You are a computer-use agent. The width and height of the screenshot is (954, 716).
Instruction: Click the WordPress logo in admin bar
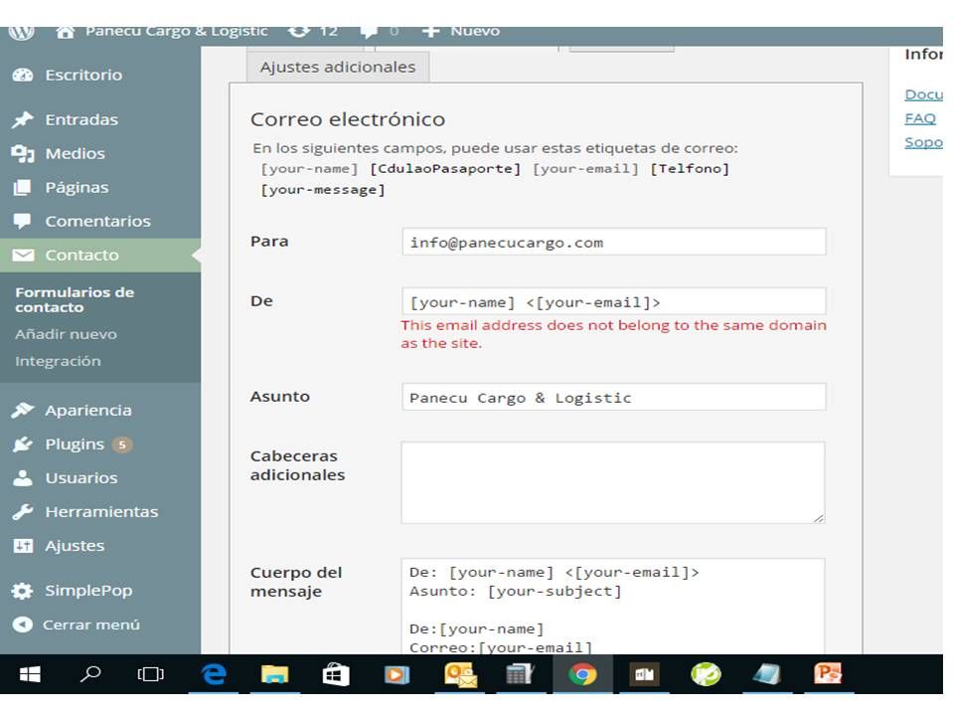tap(21, 31)
